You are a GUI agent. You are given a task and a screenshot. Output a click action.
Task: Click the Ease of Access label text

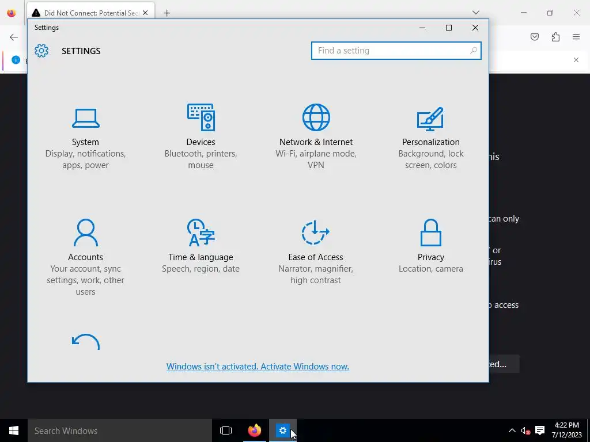point(316,257)
